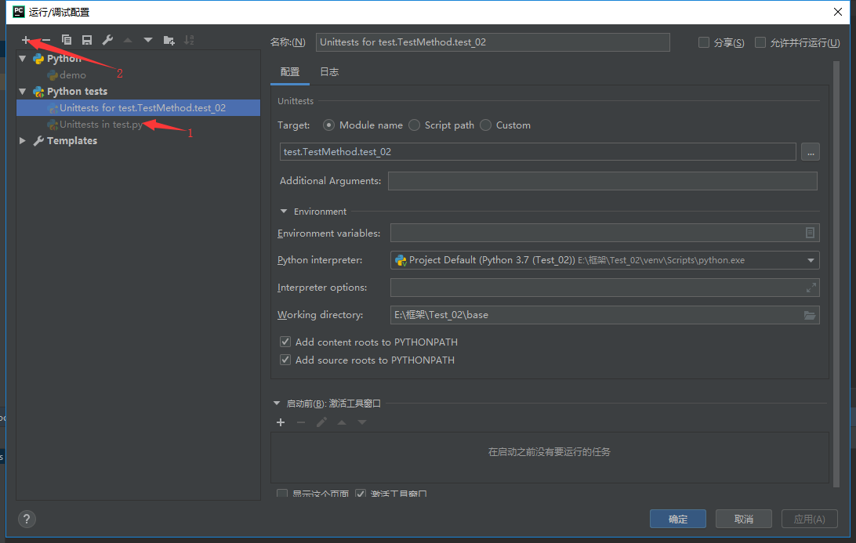Click the 应用(A) button

810,519
